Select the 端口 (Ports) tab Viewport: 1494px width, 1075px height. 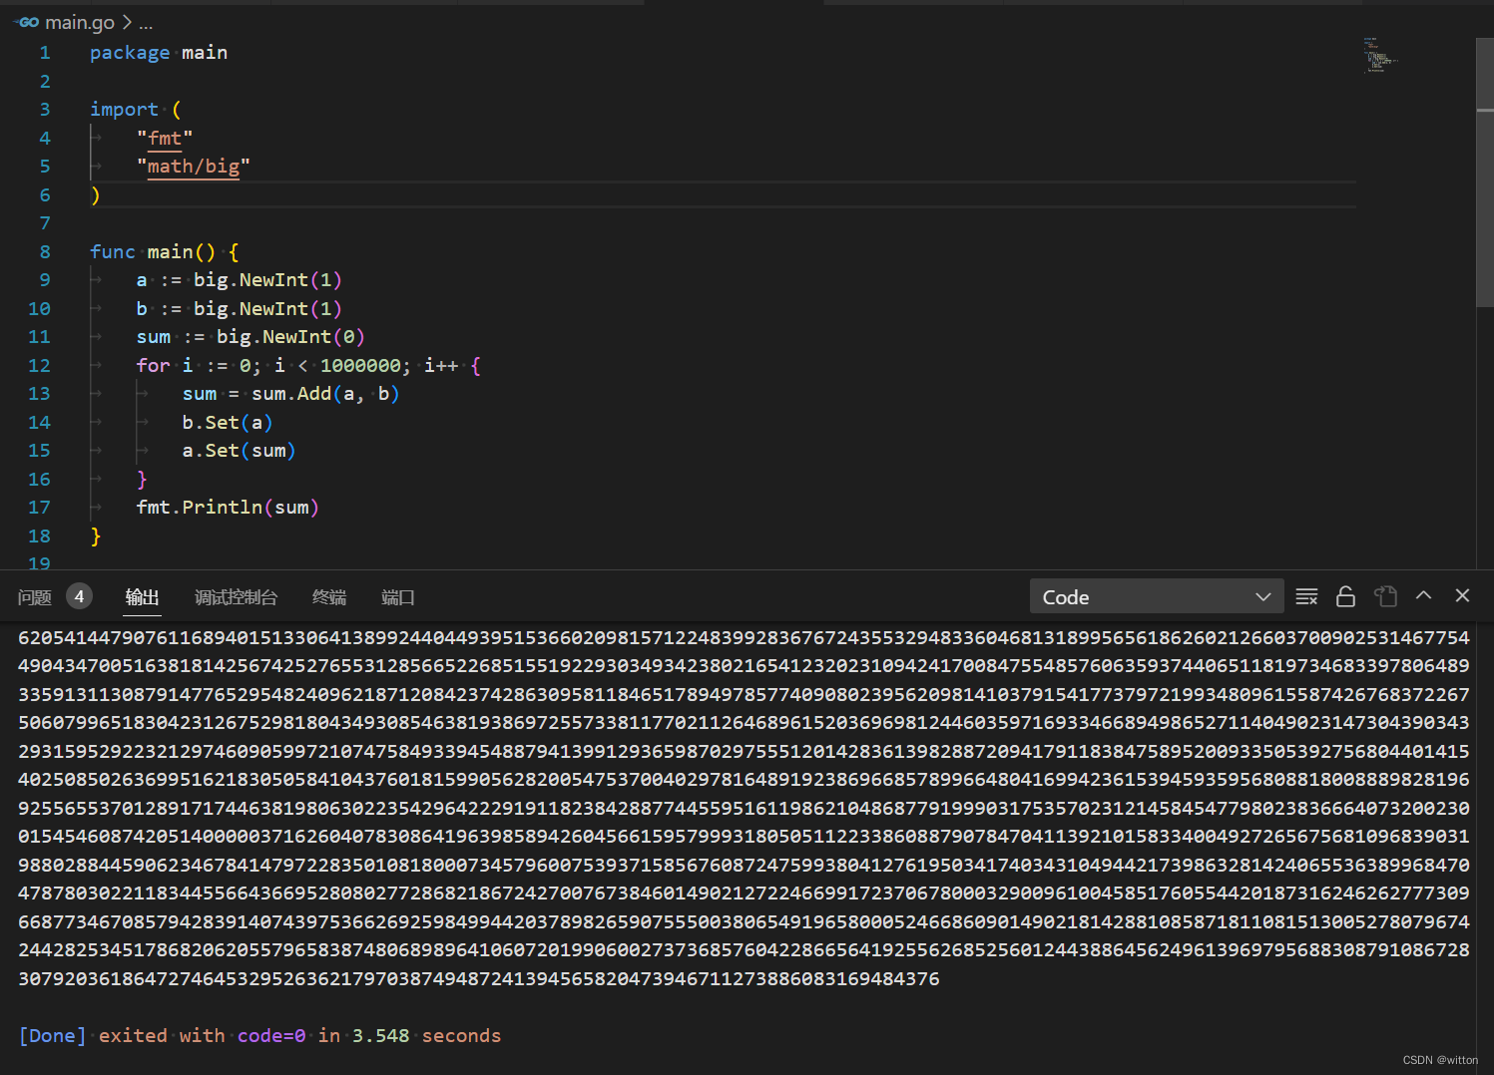tap(397, 597)
